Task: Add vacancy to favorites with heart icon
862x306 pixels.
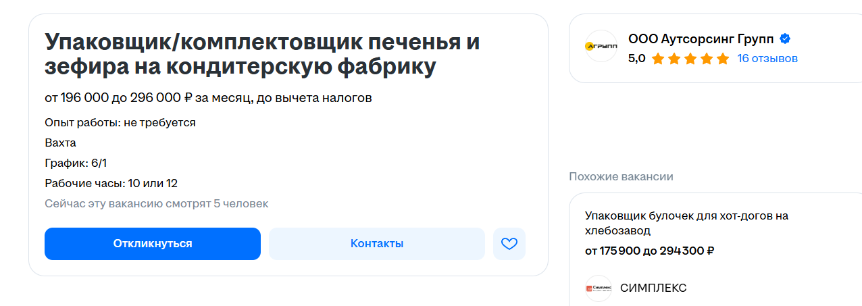Action: pyautogui.click(x=509, y=244)
